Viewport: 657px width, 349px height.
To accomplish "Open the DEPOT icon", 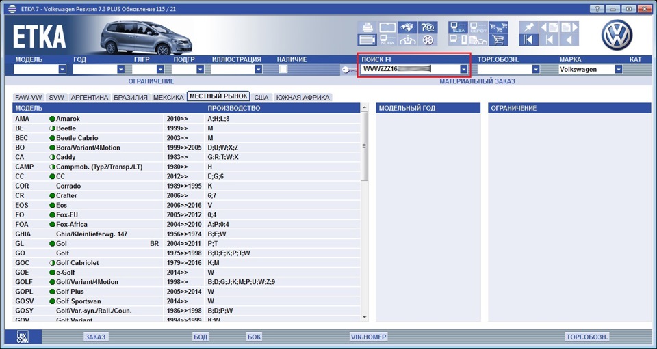I will pos(478,27).
